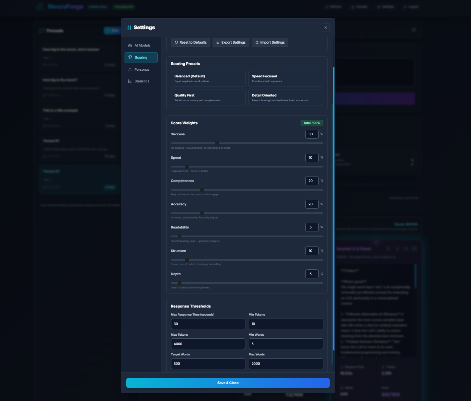Click the Reset to Defaults button

pyautogui.click(x=190, y=43)
